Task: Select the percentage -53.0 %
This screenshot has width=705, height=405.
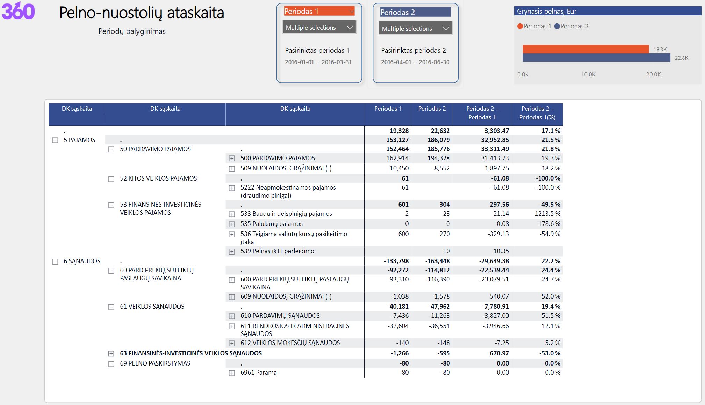Action: click(x=549, y=353)
